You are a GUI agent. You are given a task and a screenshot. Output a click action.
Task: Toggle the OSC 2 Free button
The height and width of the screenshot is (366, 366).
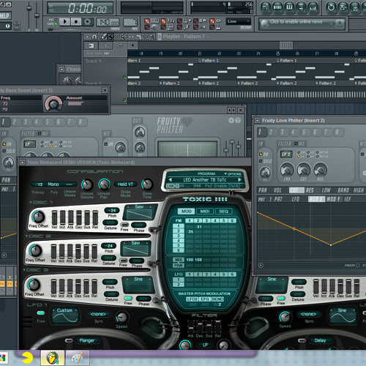(x=124, y=260)
